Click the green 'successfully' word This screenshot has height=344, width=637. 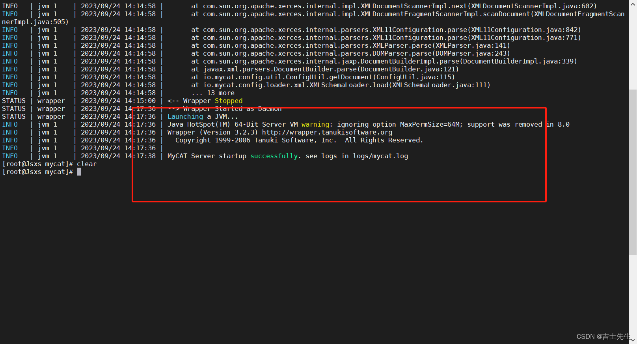pyautogui.click(x=274, y=156)
